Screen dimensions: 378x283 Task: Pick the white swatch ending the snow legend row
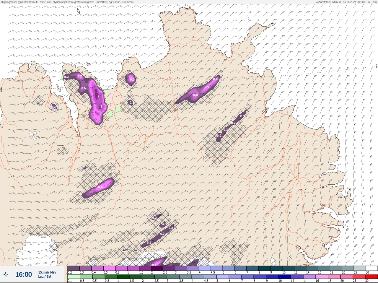(372, 268)
